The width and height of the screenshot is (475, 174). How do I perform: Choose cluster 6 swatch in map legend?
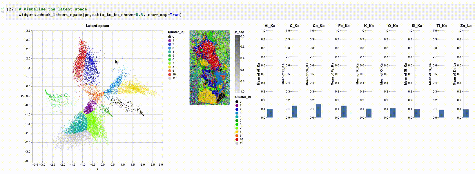coord(237,124)
